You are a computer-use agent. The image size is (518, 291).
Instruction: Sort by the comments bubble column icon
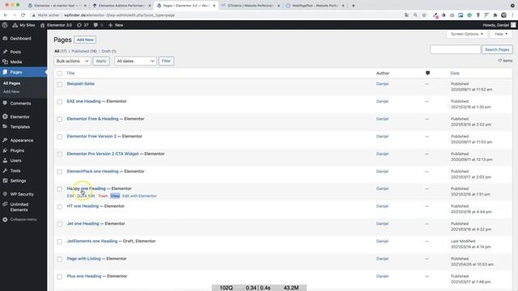tap(427, 74)
